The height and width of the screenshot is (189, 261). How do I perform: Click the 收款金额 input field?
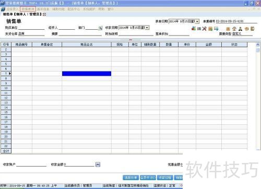click(x=79, y=164)
